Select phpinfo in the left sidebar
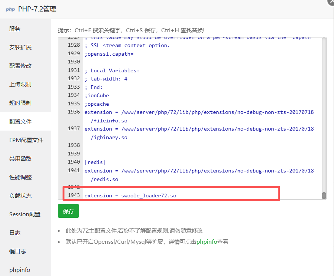334x276 pixels. [x=20, y=270]
